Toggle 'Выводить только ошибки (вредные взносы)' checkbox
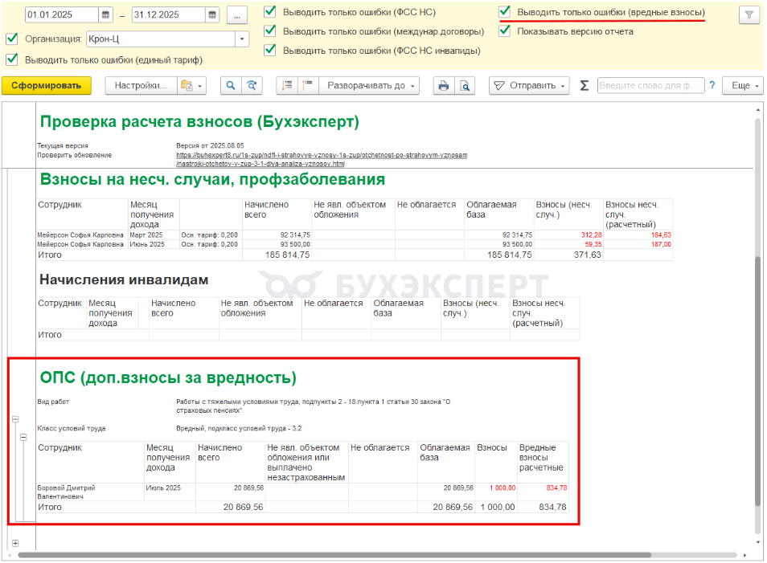Screen dimensions: 767x563 click(505, 12)
